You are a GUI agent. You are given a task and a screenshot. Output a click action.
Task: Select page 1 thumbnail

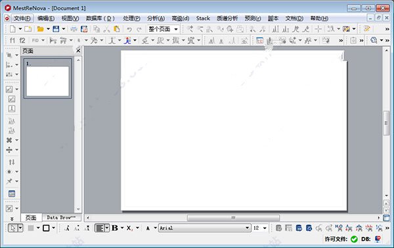pyautogui.click(x=47, y=78)
